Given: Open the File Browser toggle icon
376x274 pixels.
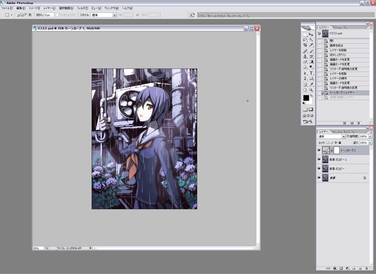Looking at the screenshot, I should click(x=192, y=15).
